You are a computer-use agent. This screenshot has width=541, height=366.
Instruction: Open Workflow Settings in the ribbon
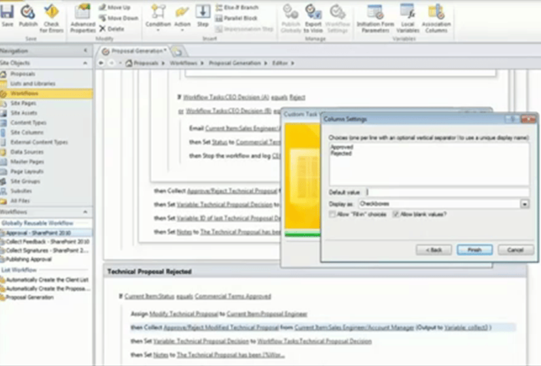coord(338,18)
